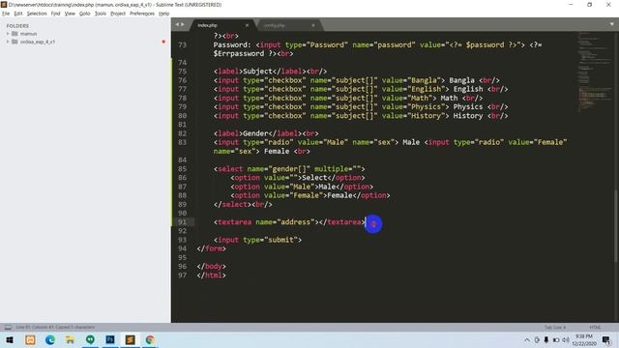Open Microsoft Edge from the taskbar
Viewport: 619px width, 348px height.
pos(50,339)
